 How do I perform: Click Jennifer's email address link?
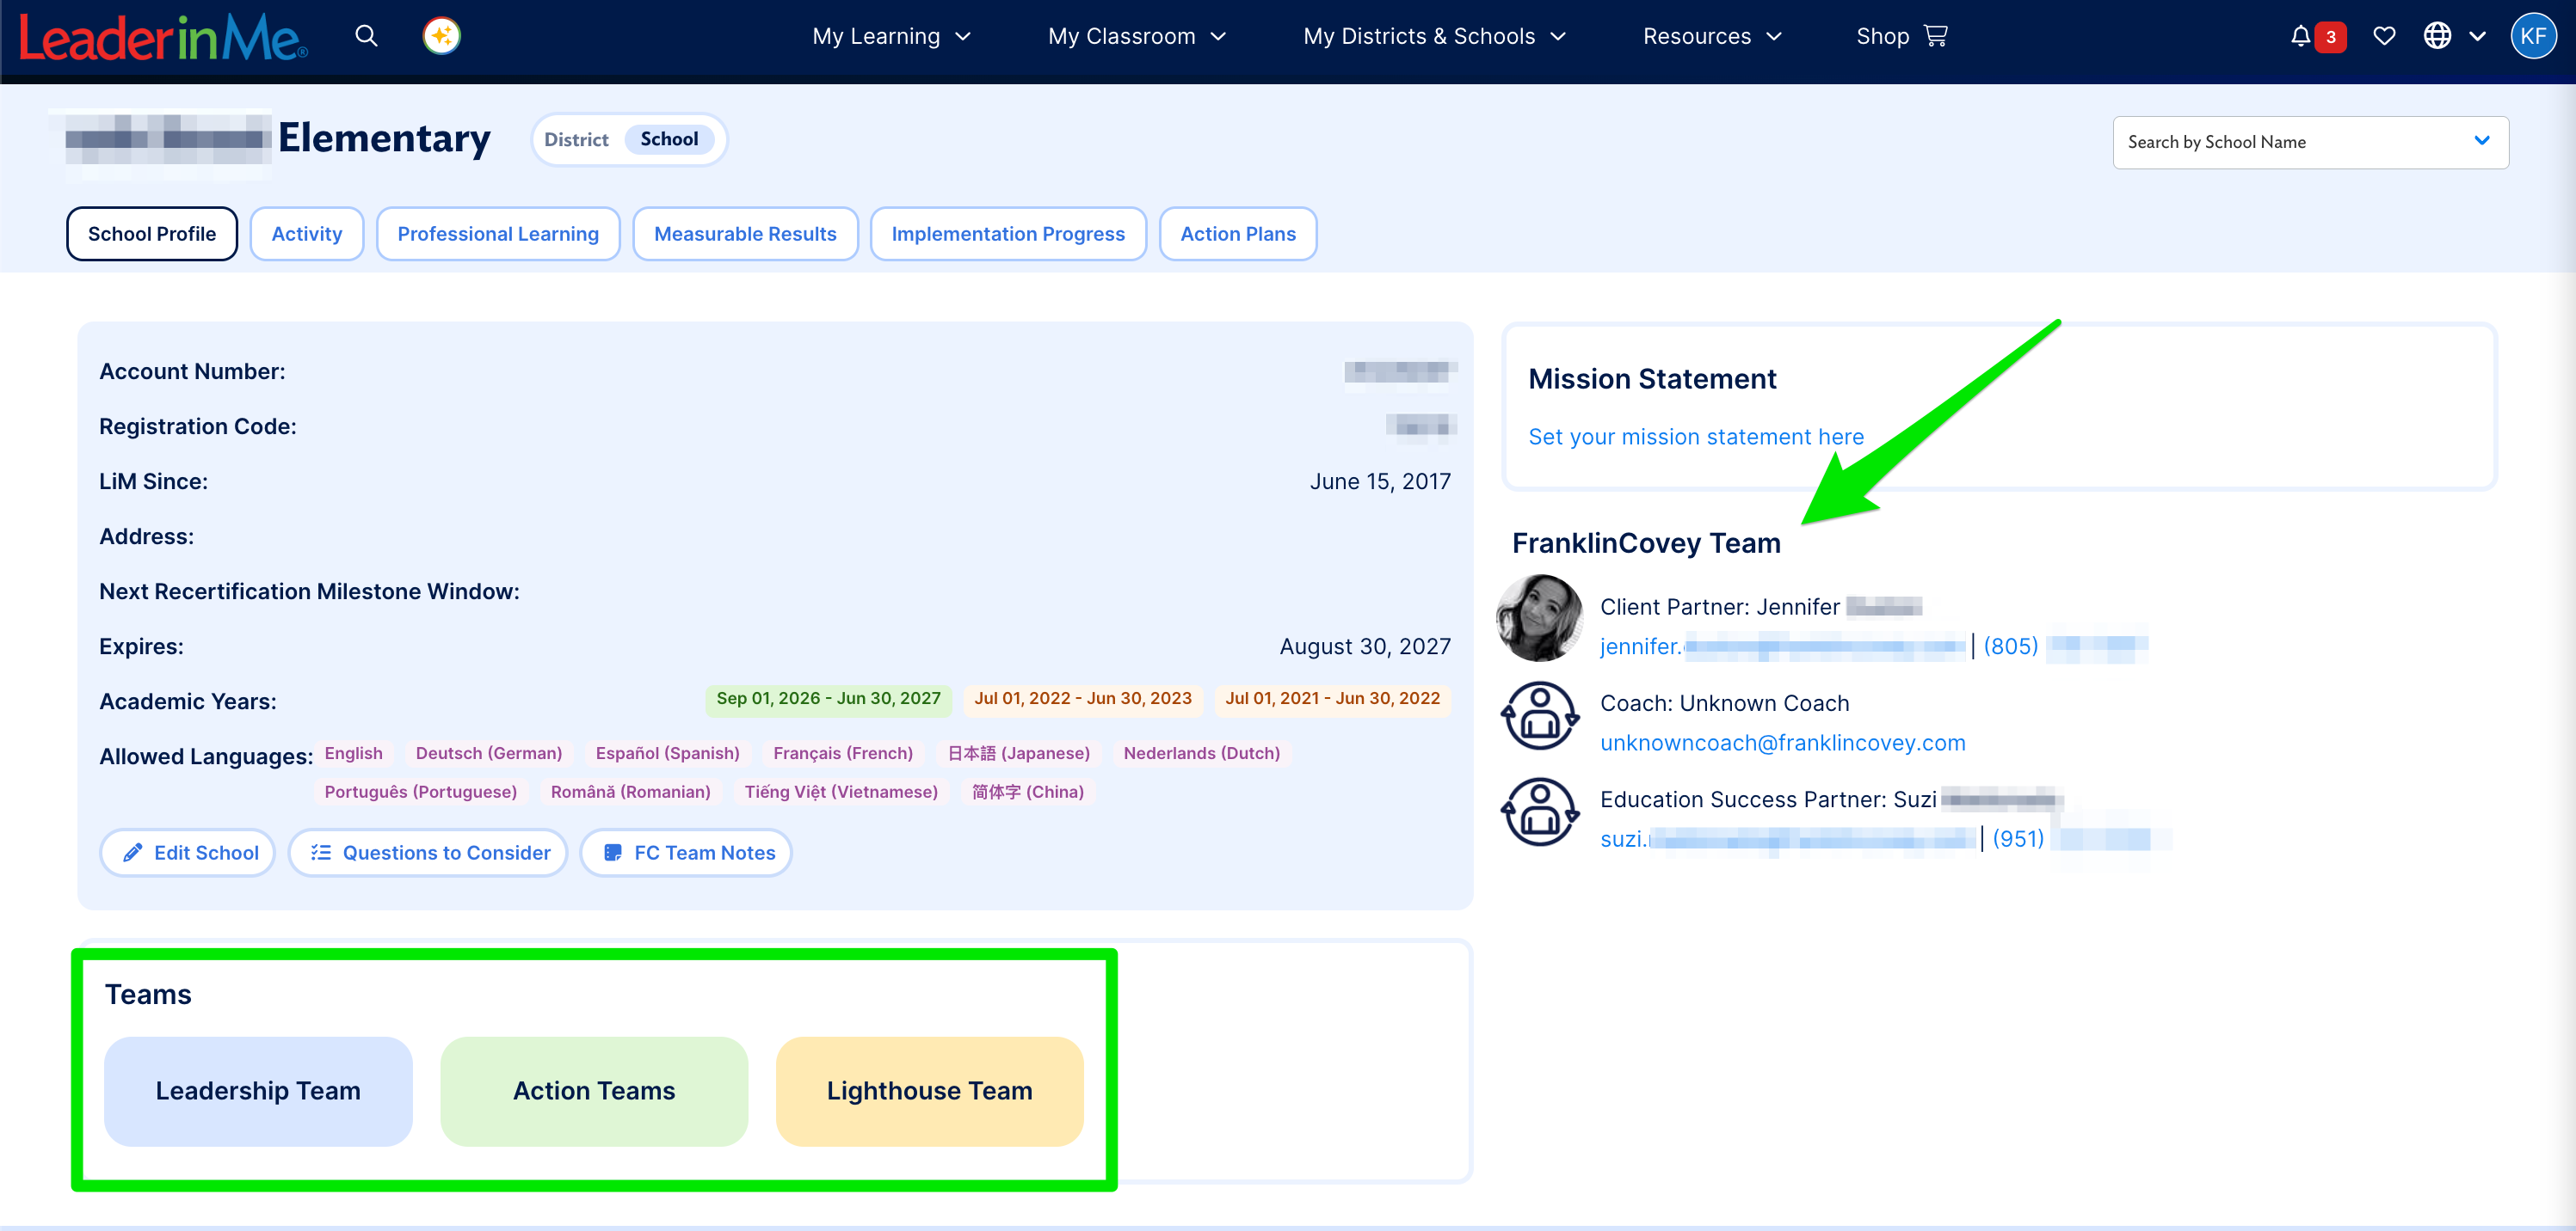pos(1782,646)
